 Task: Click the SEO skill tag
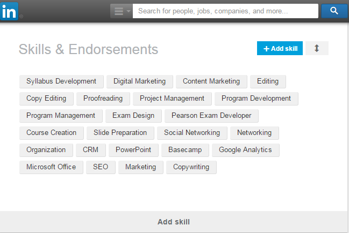[101, 167]
